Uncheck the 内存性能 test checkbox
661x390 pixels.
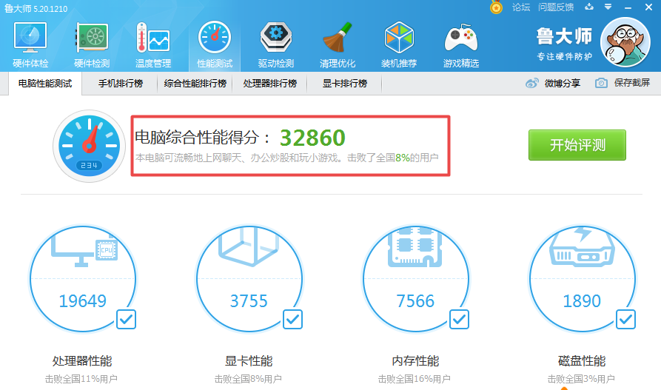point(459,319)
